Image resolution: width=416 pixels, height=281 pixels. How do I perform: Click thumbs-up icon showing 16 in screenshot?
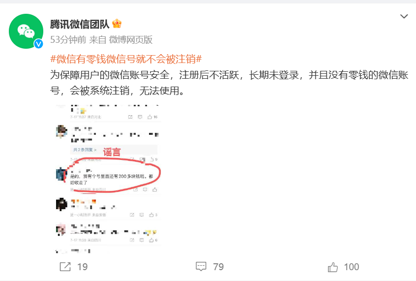(x=149, y=117)
